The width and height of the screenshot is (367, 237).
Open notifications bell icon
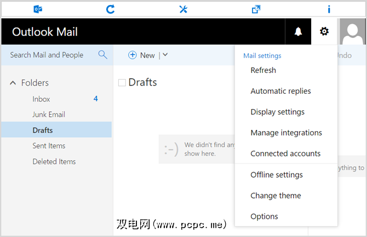point(298,32)
